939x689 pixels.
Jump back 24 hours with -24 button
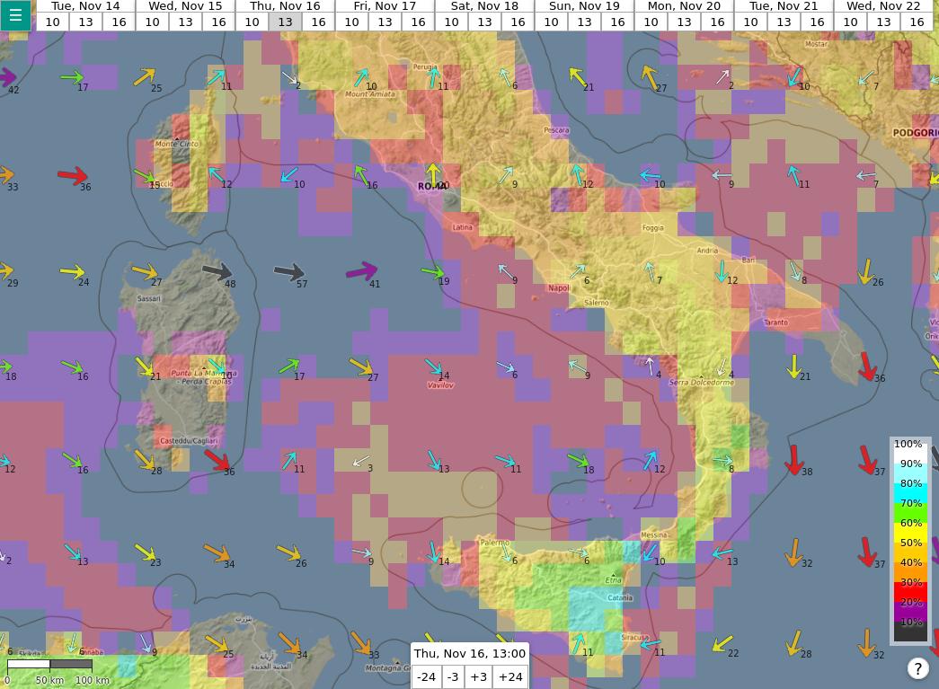point(426,676)
